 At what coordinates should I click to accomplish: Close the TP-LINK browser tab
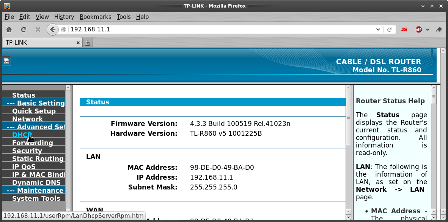point(78,43)
